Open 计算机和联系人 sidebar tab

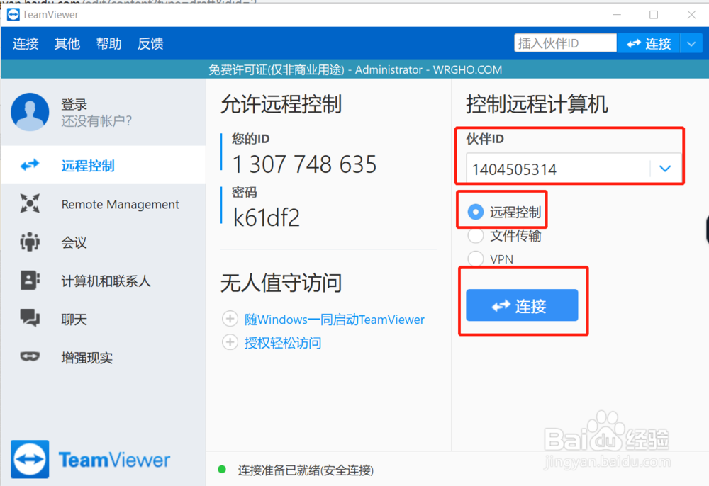click(104, 281)
